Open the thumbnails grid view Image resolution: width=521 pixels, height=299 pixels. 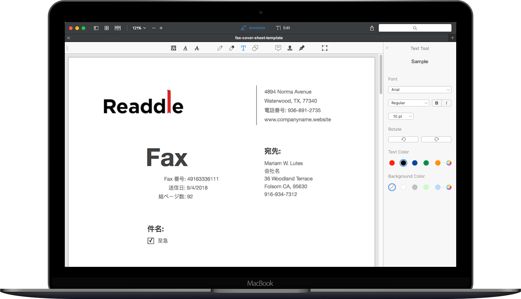pos(107,28)
